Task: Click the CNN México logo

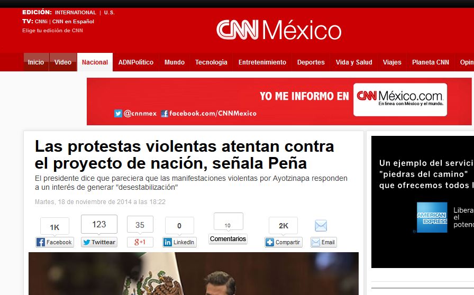Action: pyautogui.click(x=279, y=30)
